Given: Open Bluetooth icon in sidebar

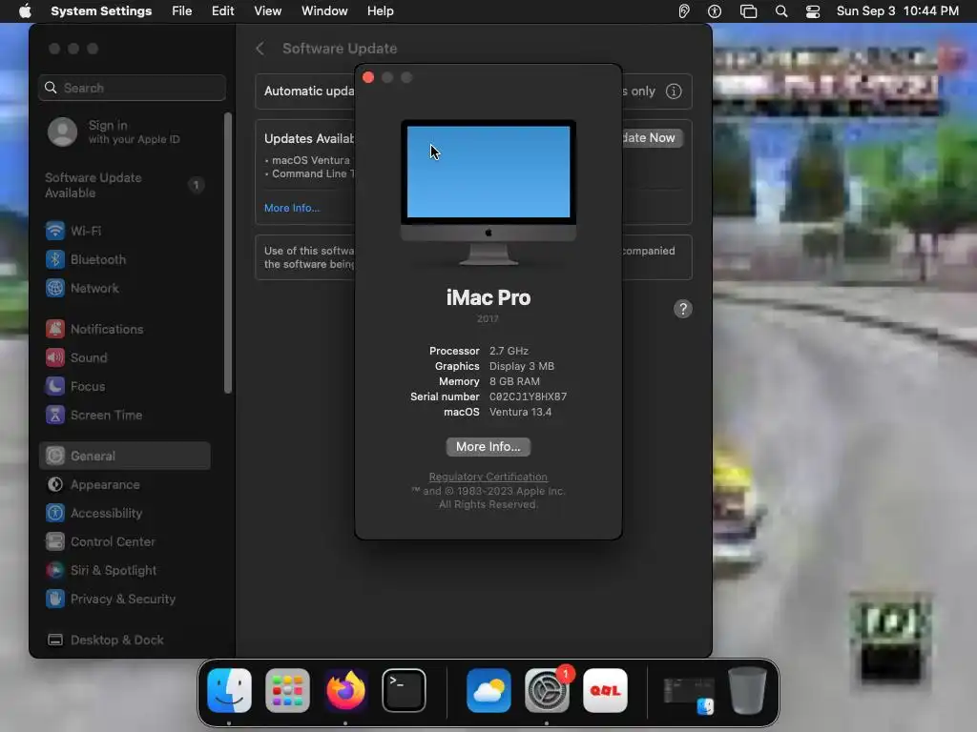Looking at the screenshot, I should point(54,259).
